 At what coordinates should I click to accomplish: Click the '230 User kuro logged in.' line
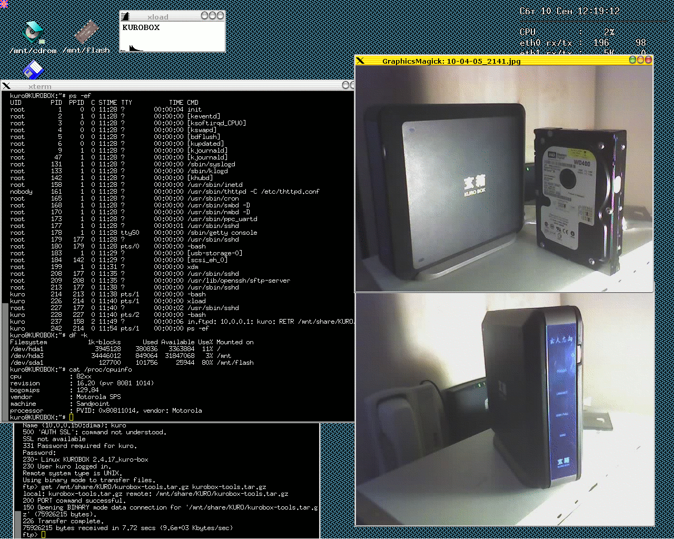67,466
